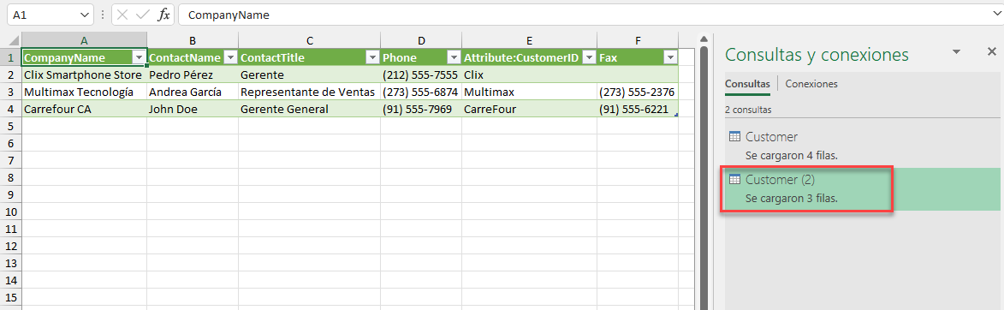Select column F header
Image resolution: width=1004 pixels, height=310 pixels.
638,40
